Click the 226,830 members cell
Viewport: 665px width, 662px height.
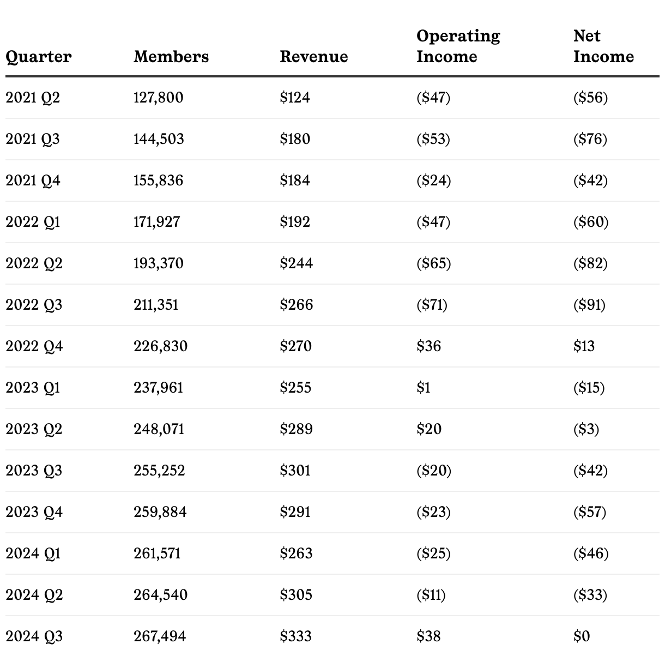[x=160, y=346]
